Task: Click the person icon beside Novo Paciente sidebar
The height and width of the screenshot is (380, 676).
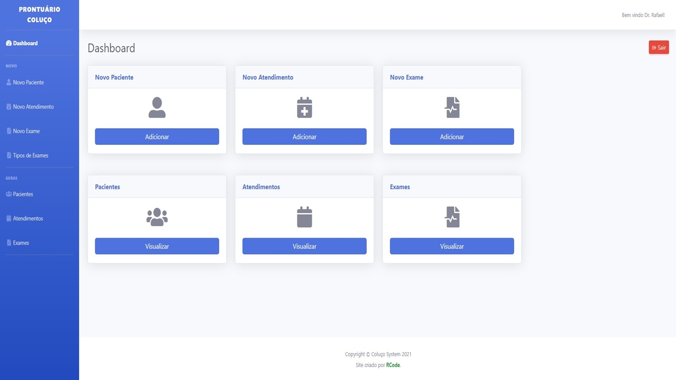Action: point(8,82)
